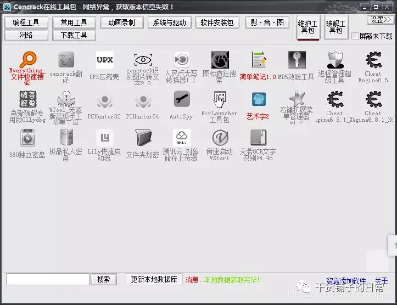Switch to 软件安装包 category
This screenshot has width=397, height=305.
(217, 22)
